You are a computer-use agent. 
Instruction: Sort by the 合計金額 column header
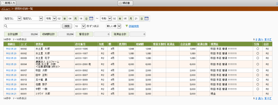[185, 44]
